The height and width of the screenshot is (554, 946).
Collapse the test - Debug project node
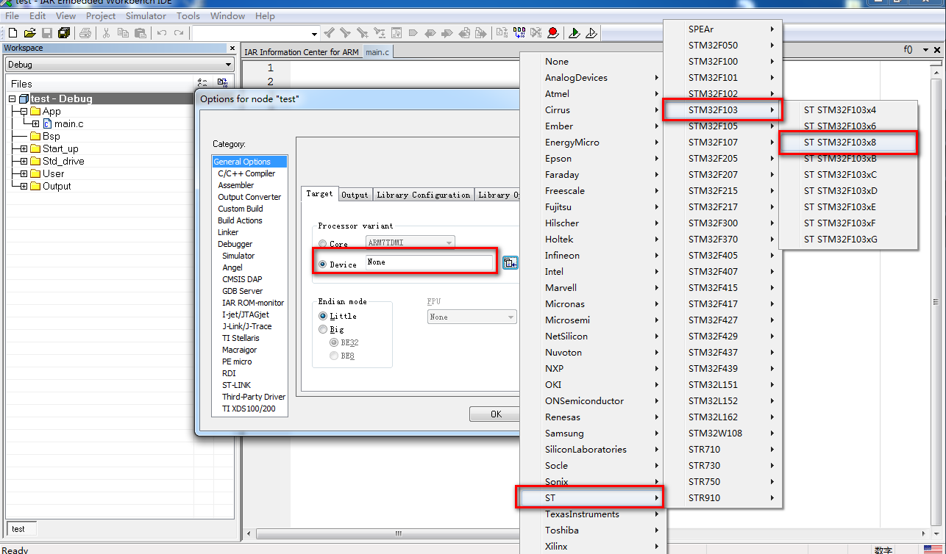click(12, 98)
